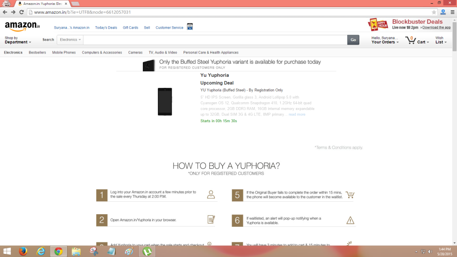Click the Blockbuster Deals heading
The height and width of the screenshot is (257, 457).
(x=417, y=22)
